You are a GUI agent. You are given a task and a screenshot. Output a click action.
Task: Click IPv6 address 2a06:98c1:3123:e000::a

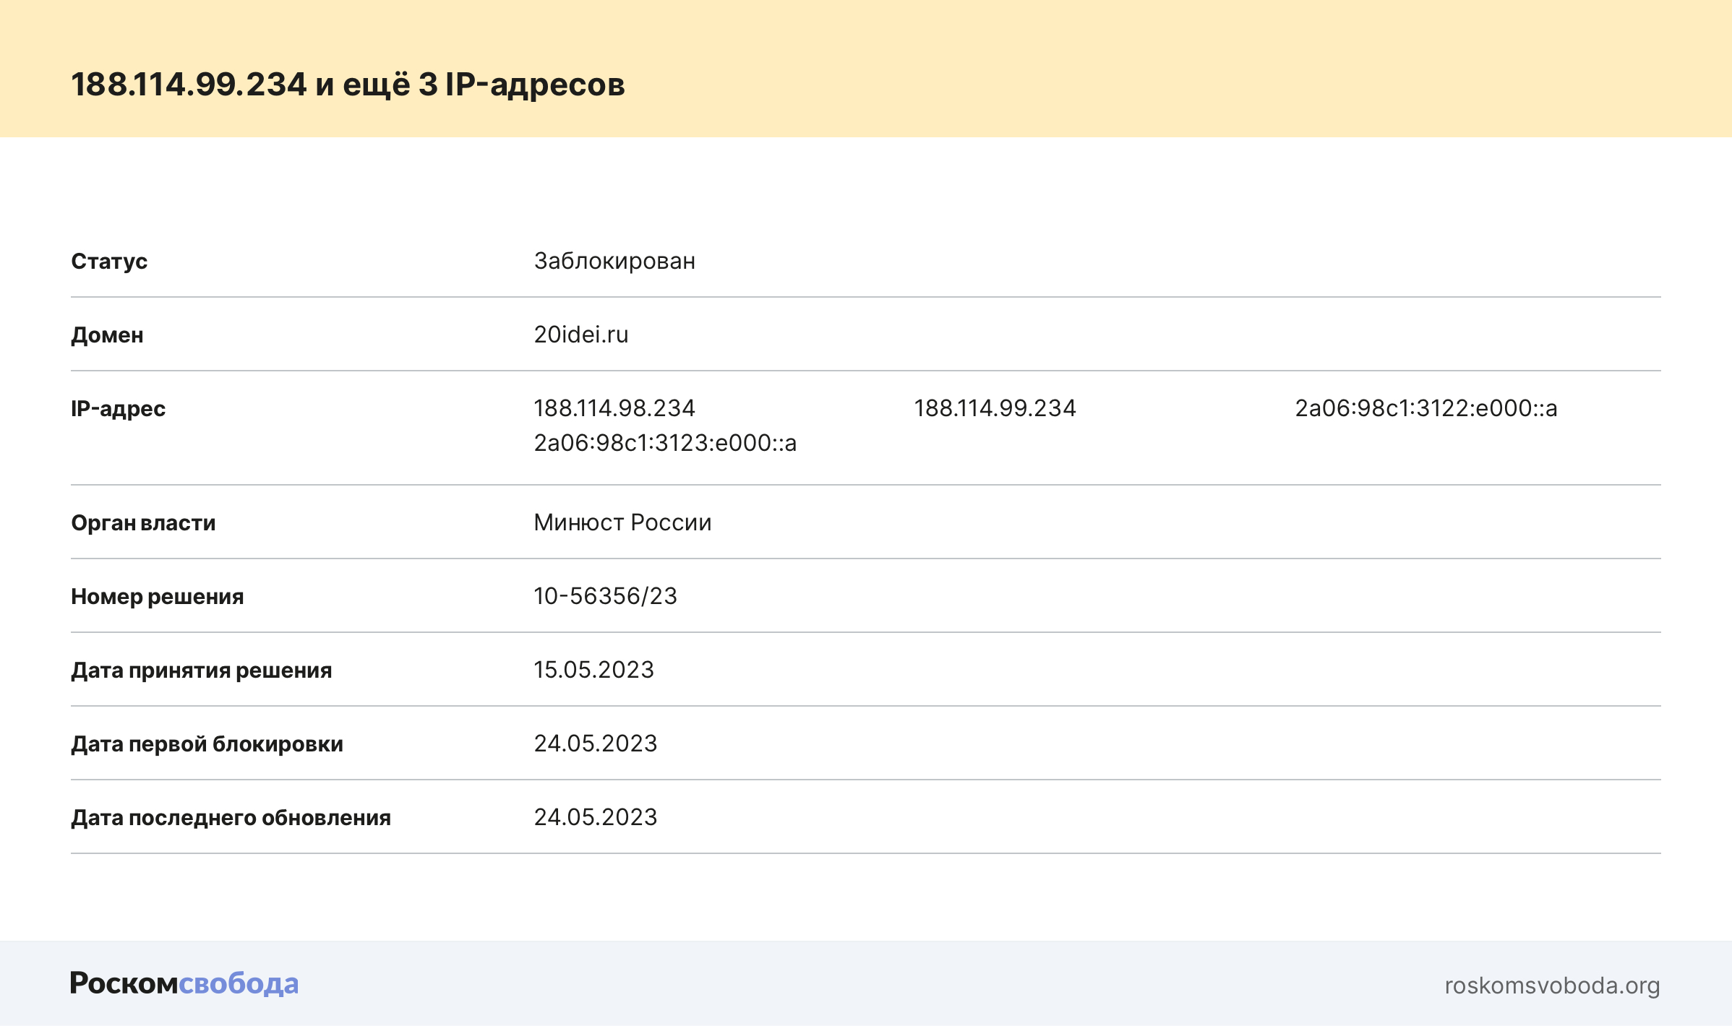point(664,443)
